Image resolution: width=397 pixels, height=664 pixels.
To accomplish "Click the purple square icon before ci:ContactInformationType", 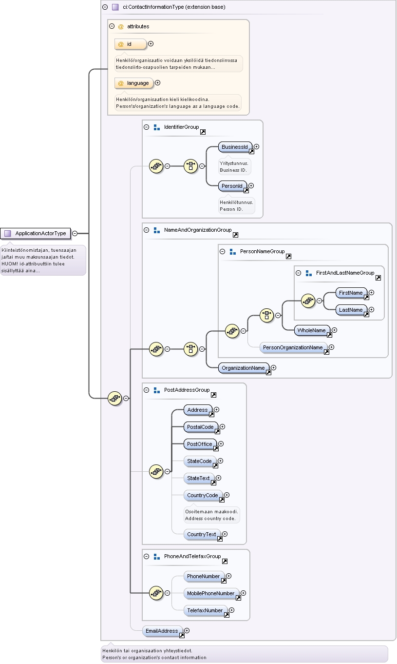I will [115, 7].
